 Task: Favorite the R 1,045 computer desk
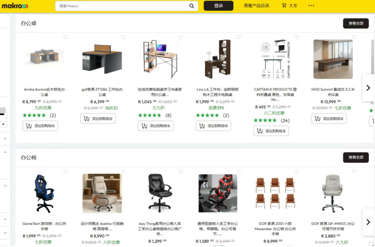(181, 37)
